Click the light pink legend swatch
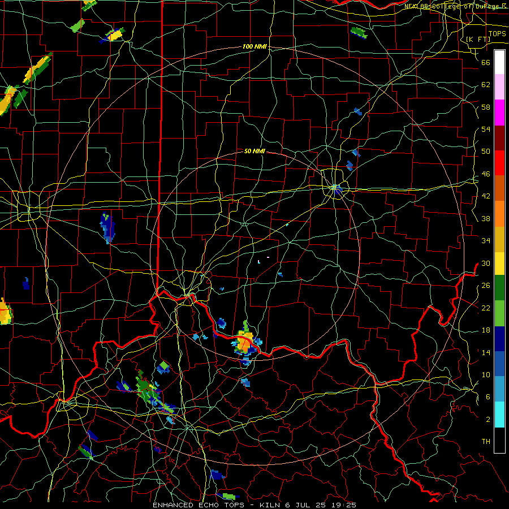The height and width of the screenshot is (509, 509). tap(499, 87)
